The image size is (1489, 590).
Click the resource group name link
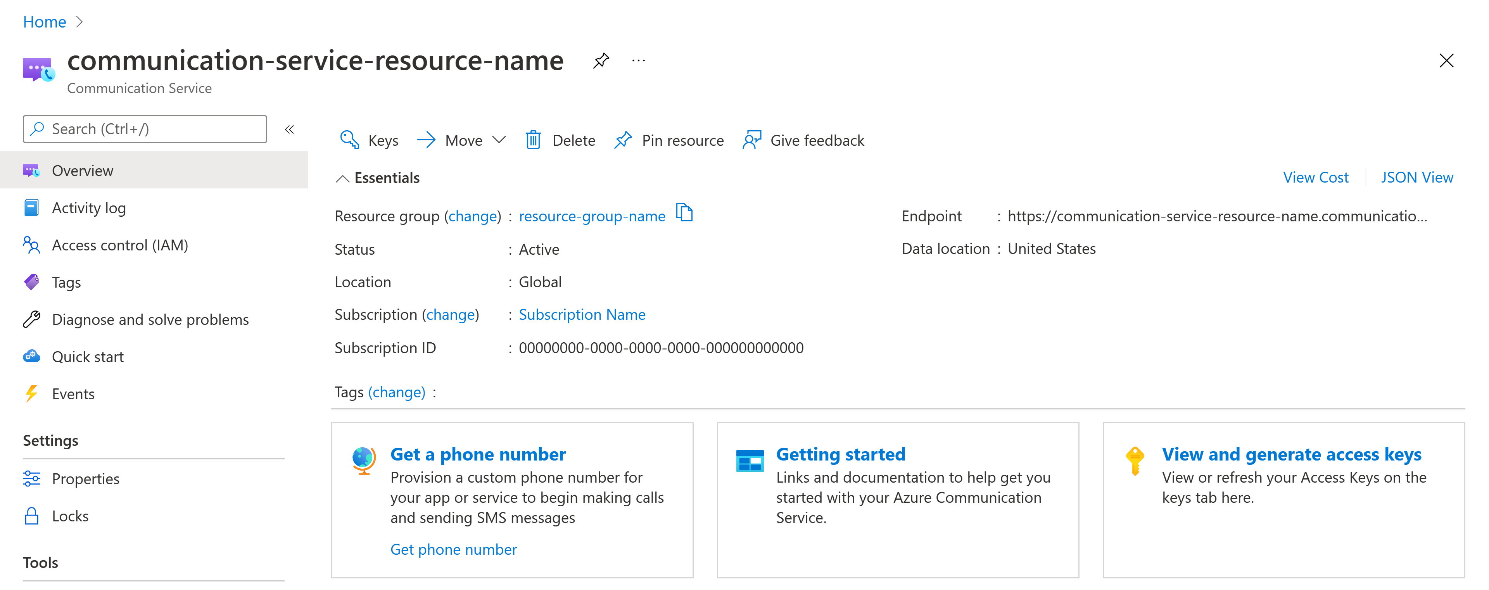pos(592,216)
